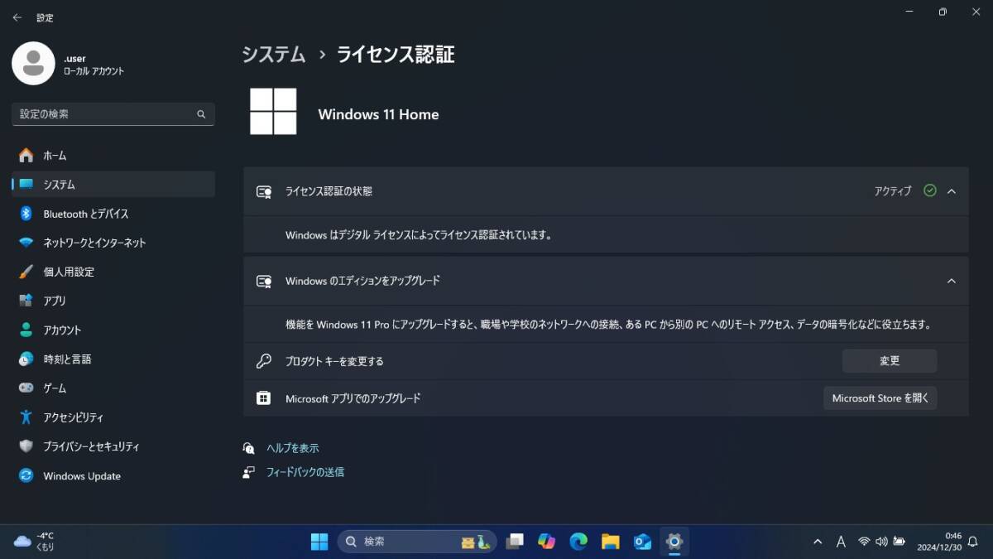This screenshot has width=993, height=559.
Task: Click the paintbrush personalization icon
Action: pyautogui.click(x=26, y=272)
